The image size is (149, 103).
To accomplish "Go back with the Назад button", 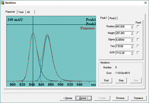I will 68,98.
